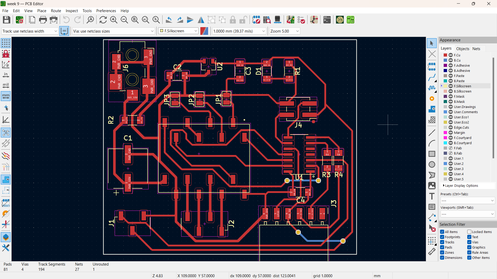
Task: Switch to the Nets tab
Action: point(476,49)
